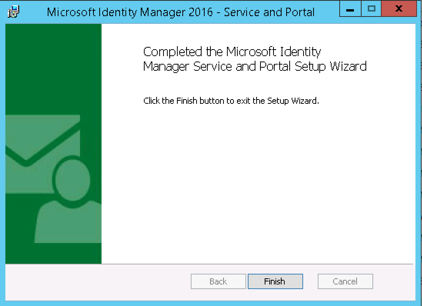Open the installer icon system menu

point(13,12)
